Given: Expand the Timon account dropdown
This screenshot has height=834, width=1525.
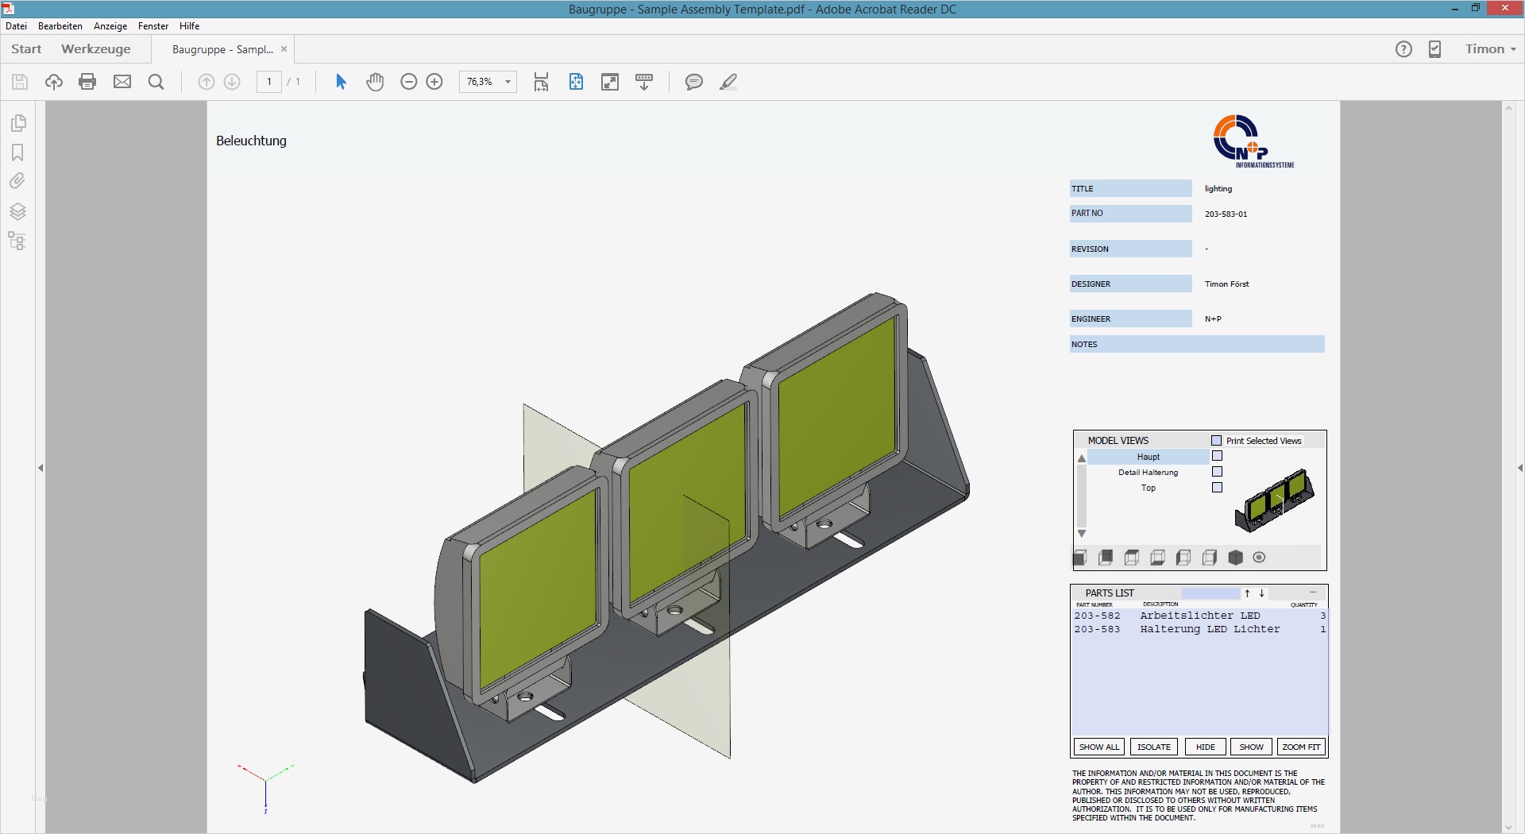Looking at the screenshot, I should (x=1490, y=49).
